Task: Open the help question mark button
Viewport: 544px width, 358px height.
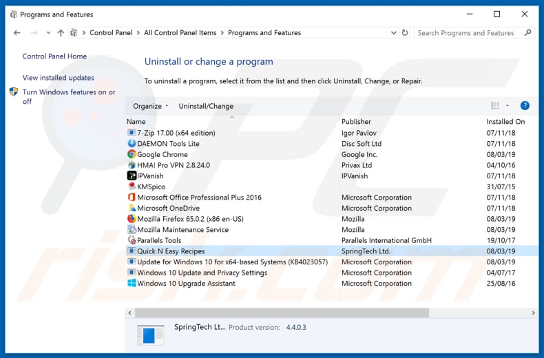Action: pyautogui.click(x=525, y=105)
